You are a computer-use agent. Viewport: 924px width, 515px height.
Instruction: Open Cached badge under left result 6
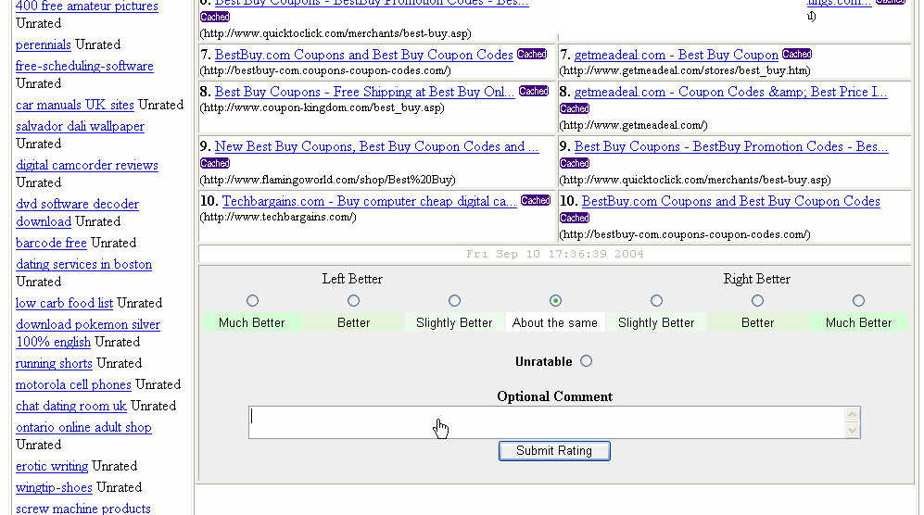click(215, 17)
